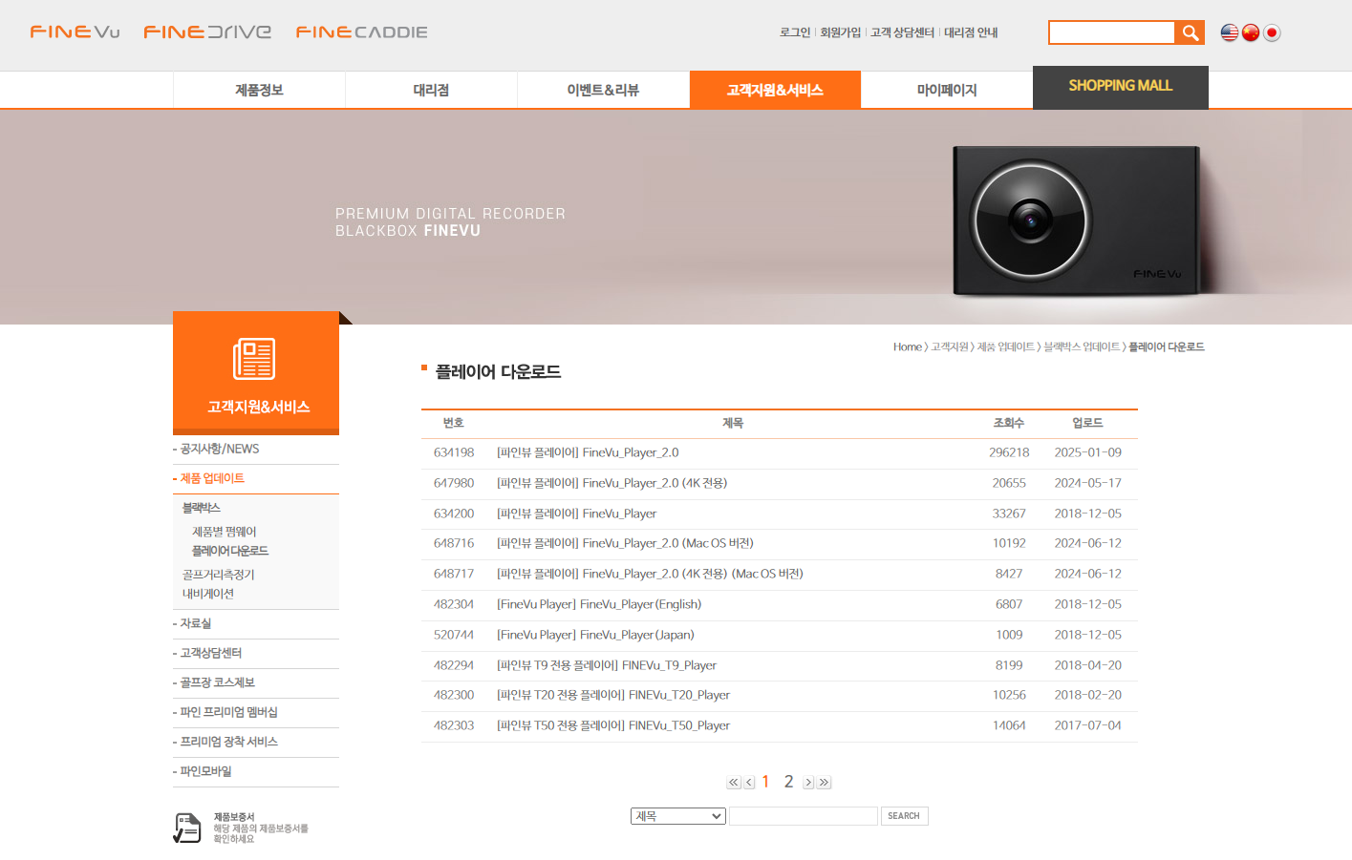This screenshot has width=1352, height=860.
Task: Open 프리미엄 장착 서비스 in sidebar
Action: click(x=229, y=742)
